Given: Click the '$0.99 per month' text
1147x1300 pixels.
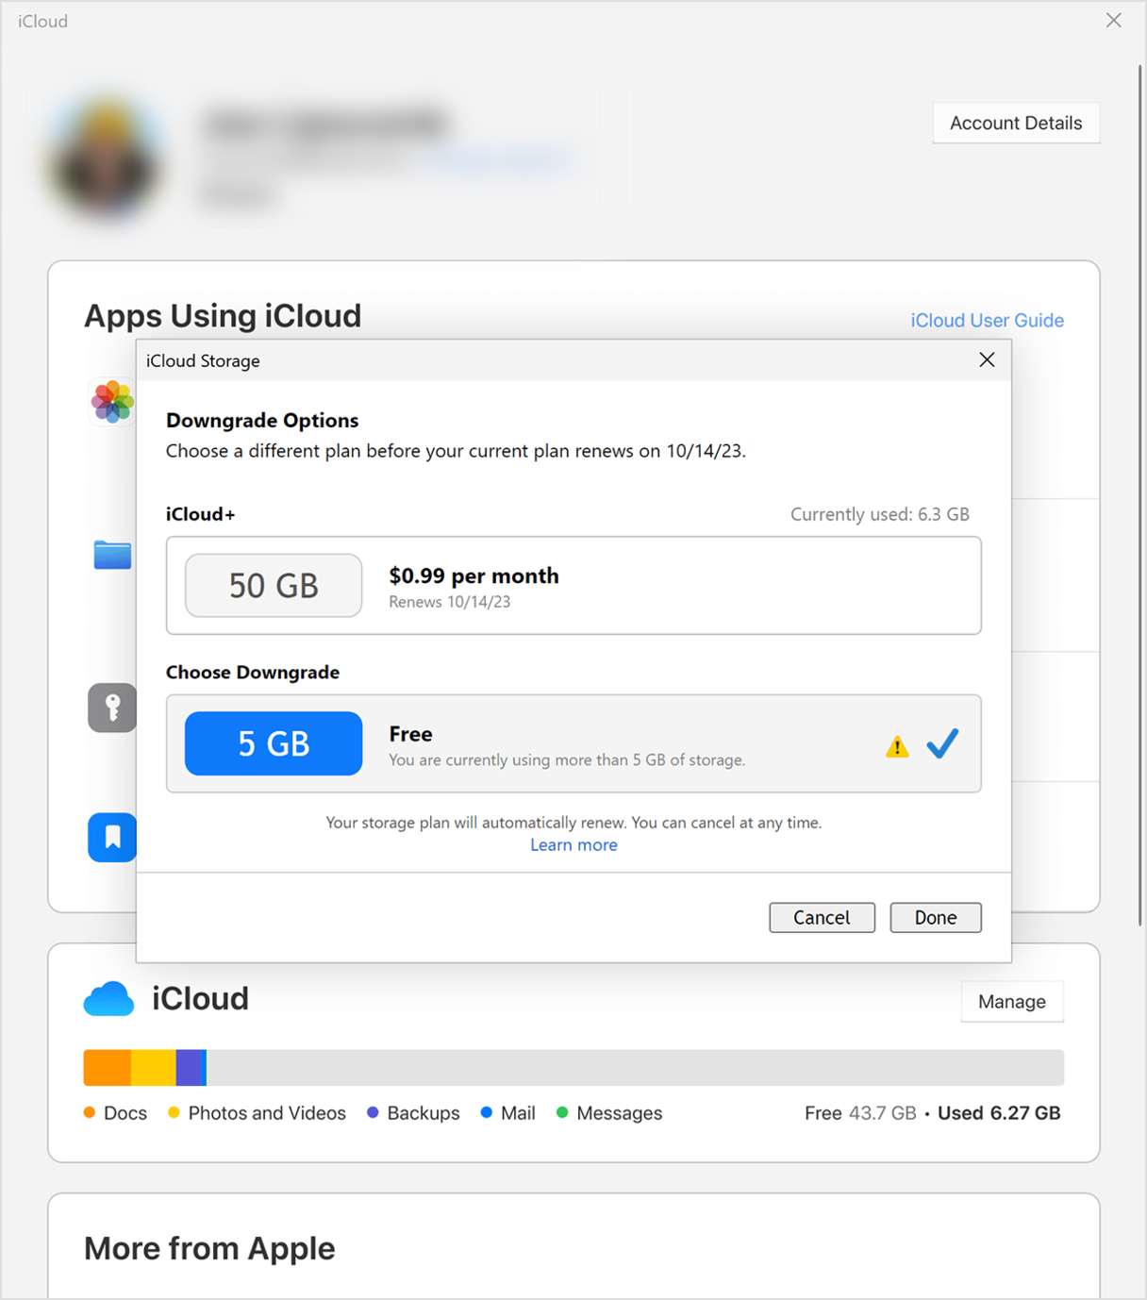Looking at the screenshot, I should click(474, 575).
